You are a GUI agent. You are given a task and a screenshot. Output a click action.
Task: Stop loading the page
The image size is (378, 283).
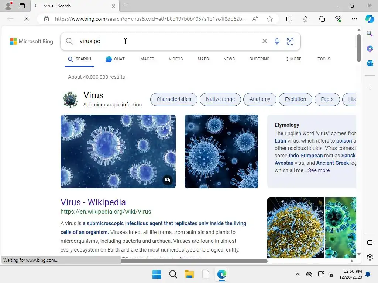[x=27, y=19]
